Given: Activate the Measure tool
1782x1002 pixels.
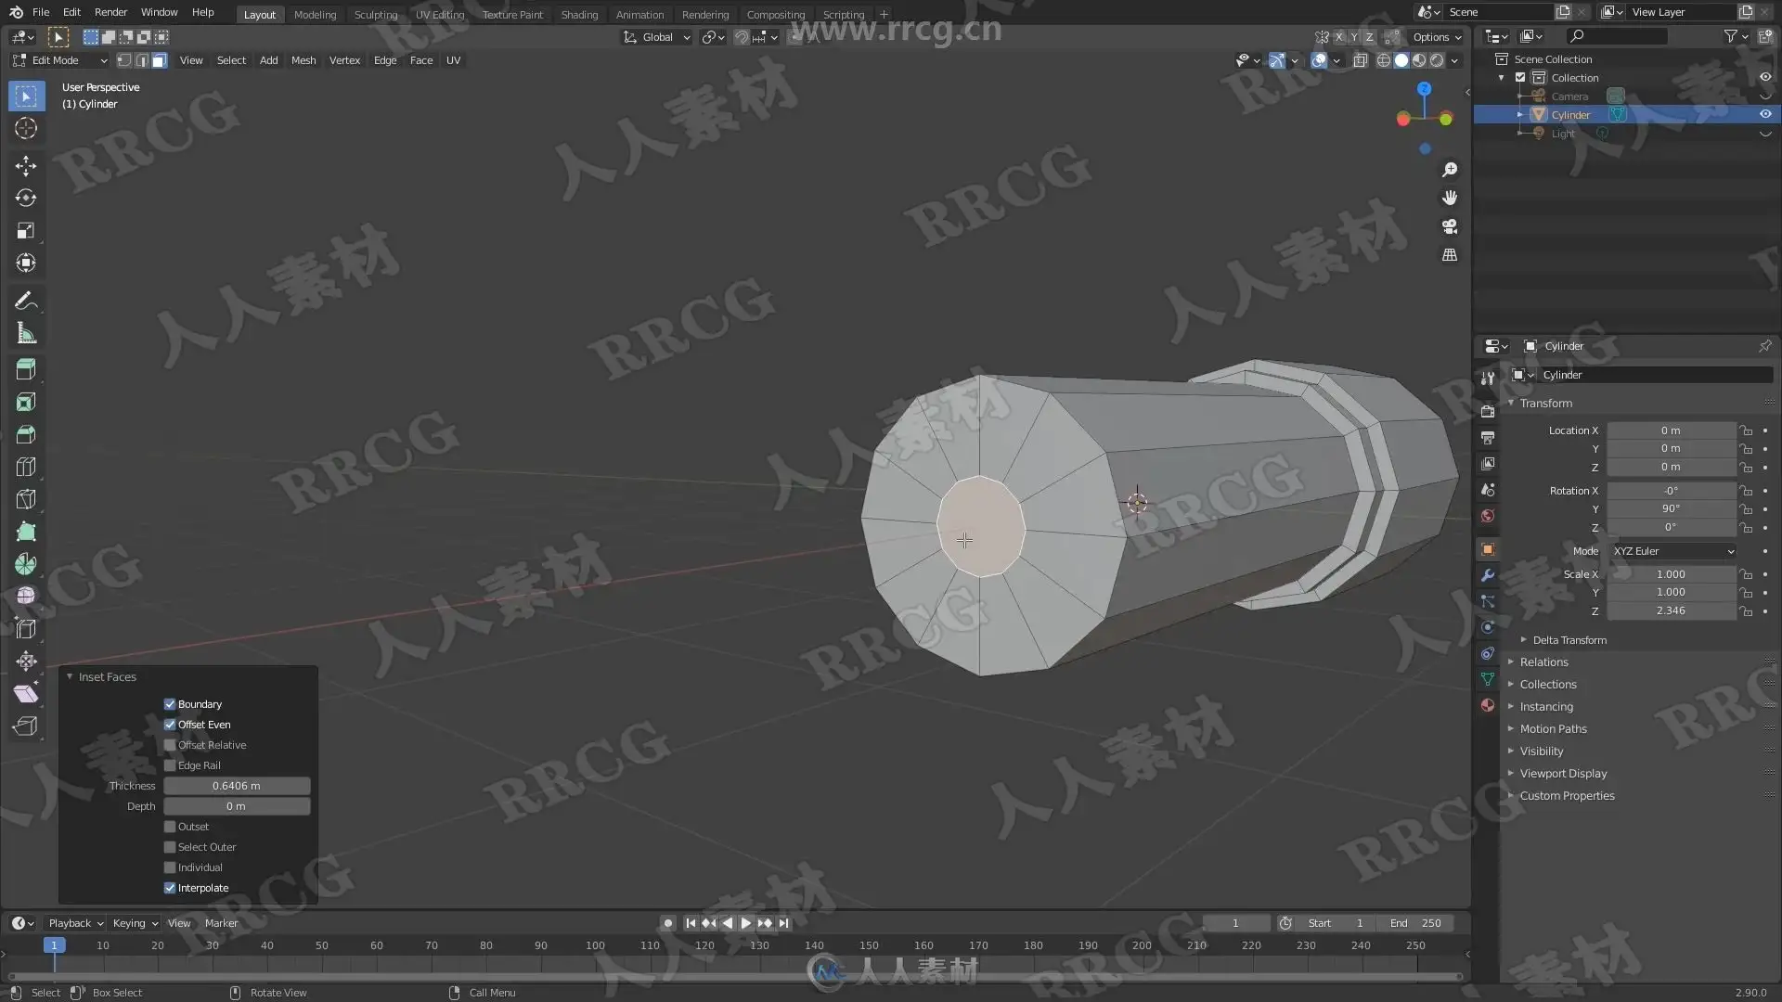Looking at the screenshot, I should [x=26, y=333].
